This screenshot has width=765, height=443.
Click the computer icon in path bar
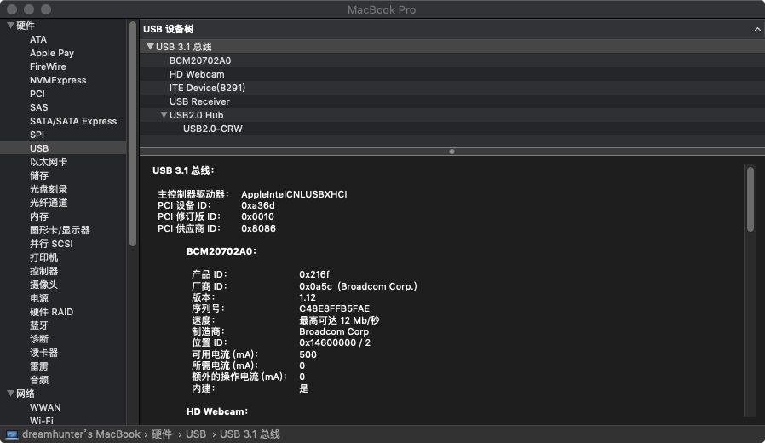12,434
